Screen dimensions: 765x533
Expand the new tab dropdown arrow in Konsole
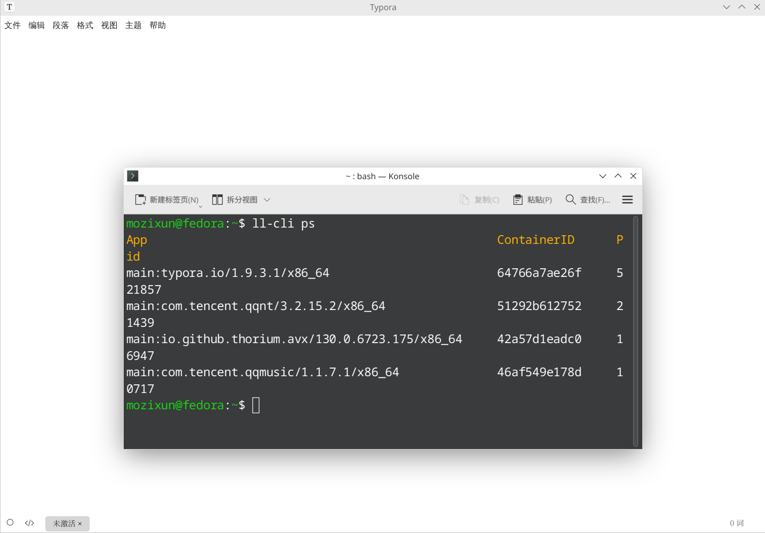tap(201, 206)
